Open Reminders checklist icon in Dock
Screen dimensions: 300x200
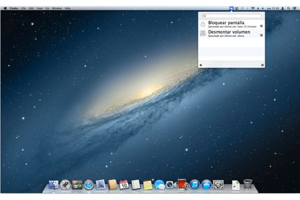(x=136, y=185)
